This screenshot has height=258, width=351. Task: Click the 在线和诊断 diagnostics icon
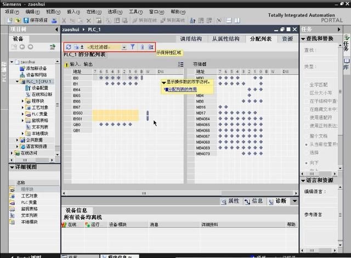[28, 94]
